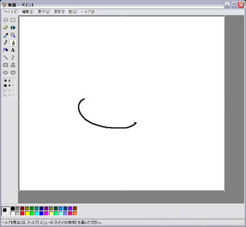The width and height of the screenshot is (246, 227).
Task: Open the 変形 (Image) menu
Action: [60, 12]
